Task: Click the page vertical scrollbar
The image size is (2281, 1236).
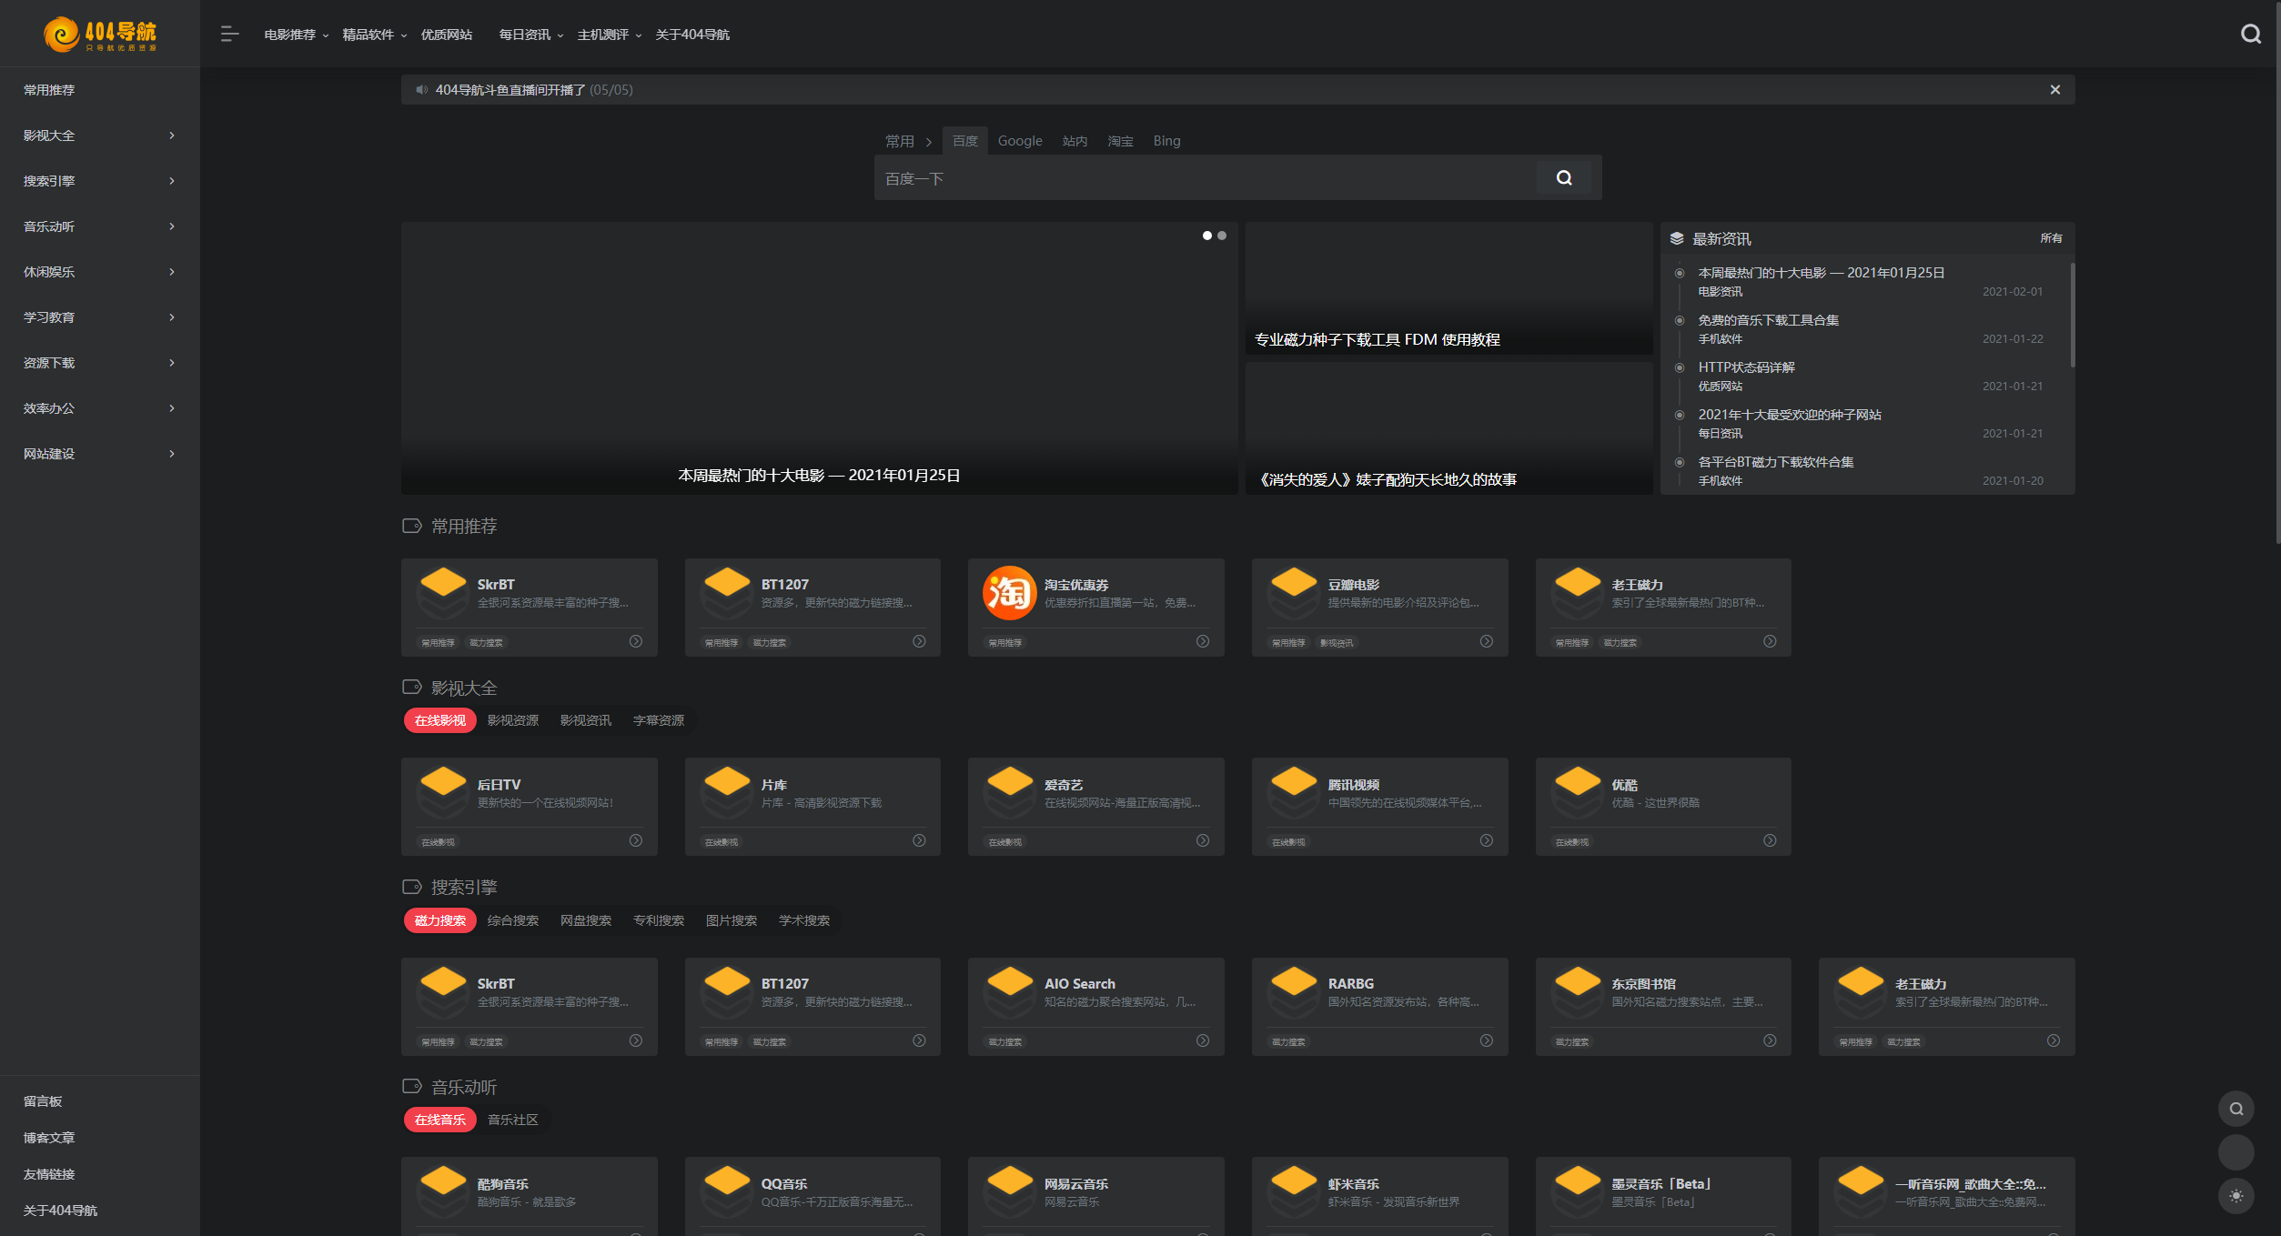Action: (x=2278, y=273)
